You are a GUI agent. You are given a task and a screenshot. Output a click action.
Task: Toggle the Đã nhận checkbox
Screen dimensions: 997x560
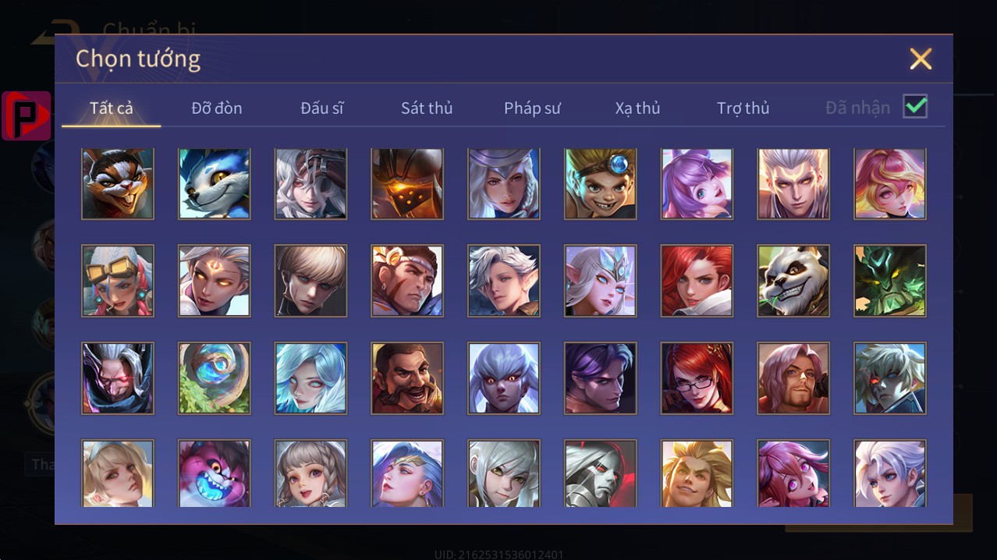(915, 107)
